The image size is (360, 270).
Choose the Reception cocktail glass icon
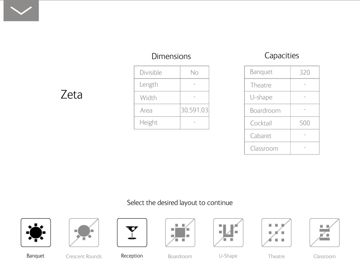pyautogui.click(x=132, y=233)
